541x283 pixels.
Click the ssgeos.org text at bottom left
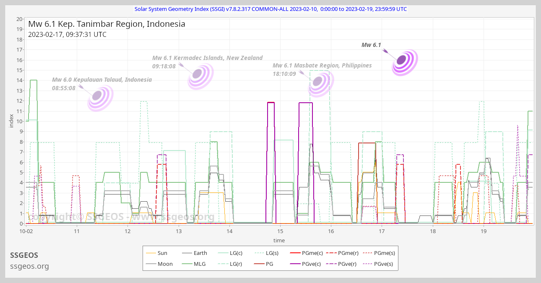coord(29,266)
